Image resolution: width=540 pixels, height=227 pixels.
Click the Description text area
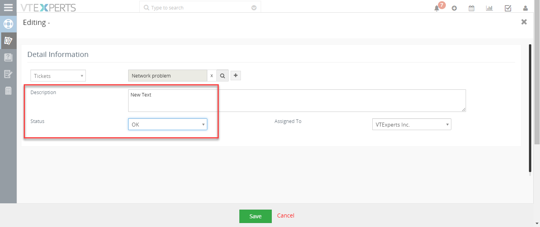297,100
